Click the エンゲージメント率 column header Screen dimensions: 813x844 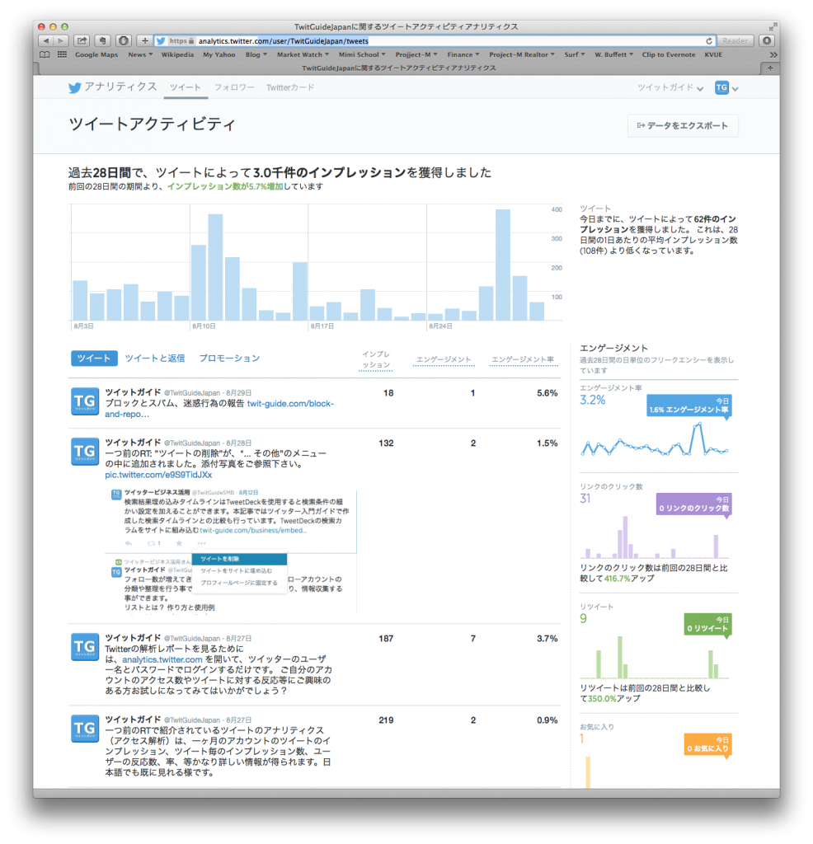523,359
